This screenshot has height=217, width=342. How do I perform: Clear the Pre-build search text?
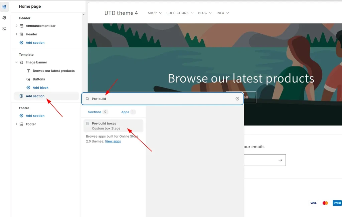pos(237,99)
